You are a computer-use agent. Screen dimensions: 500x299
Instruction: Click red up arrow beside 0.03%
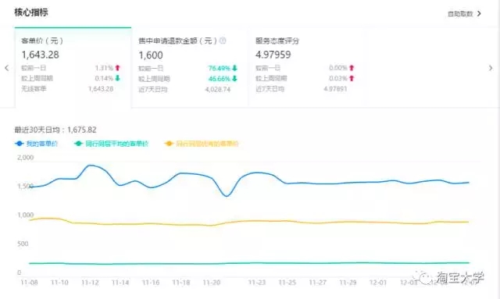pyautogui.click(x=352, y=78)
